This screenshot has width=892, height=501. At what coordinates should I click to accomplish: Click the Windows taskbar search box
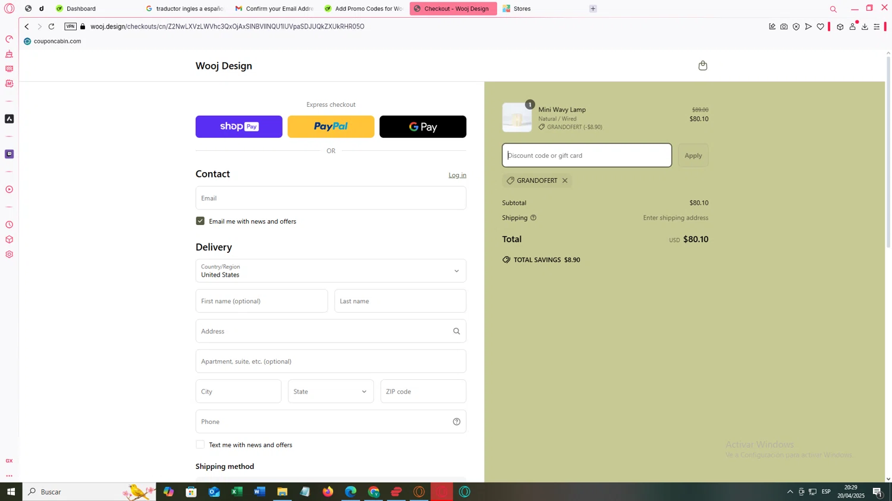click(89, 492)
